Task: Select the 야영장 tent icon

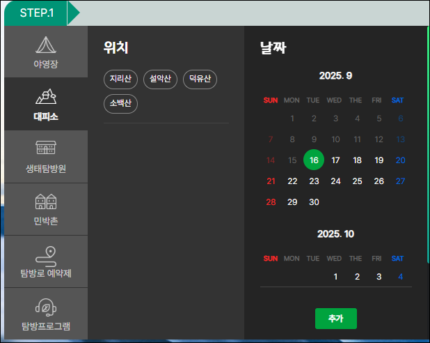Action: (46, 45)
